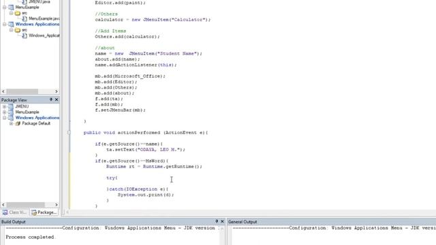Click the JMENU project icon in Package View
The width and height of the screenshot is (436, 245).
coord(11,106)
